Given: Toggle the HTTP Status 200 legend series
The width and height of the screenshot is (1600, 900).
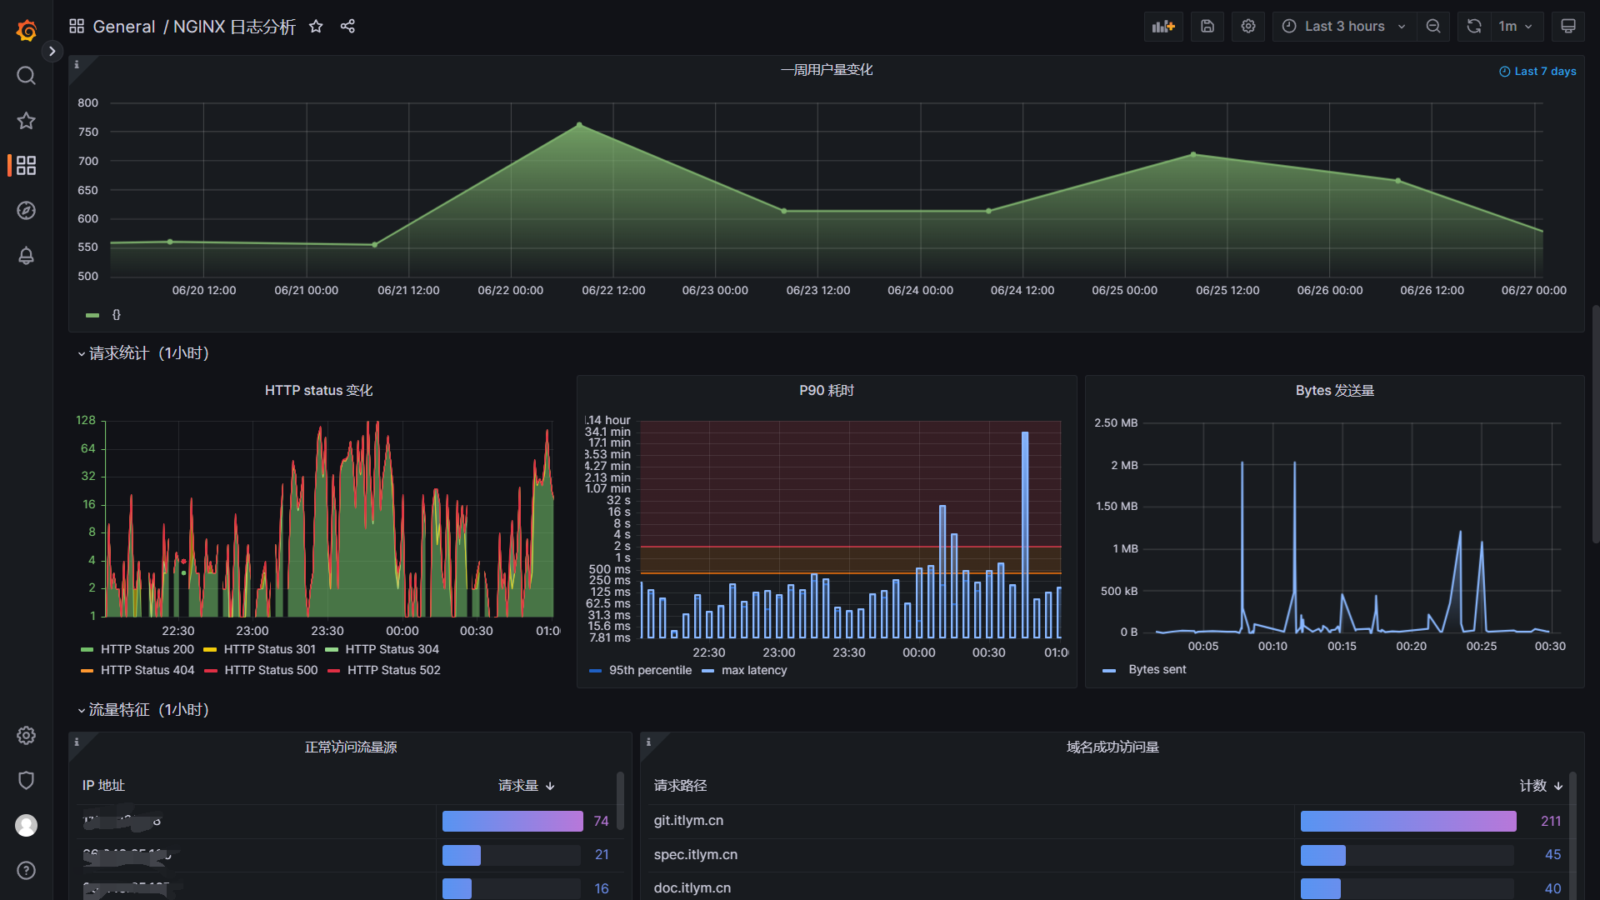Looking at the screenshot, I should [x=147, y=649].
